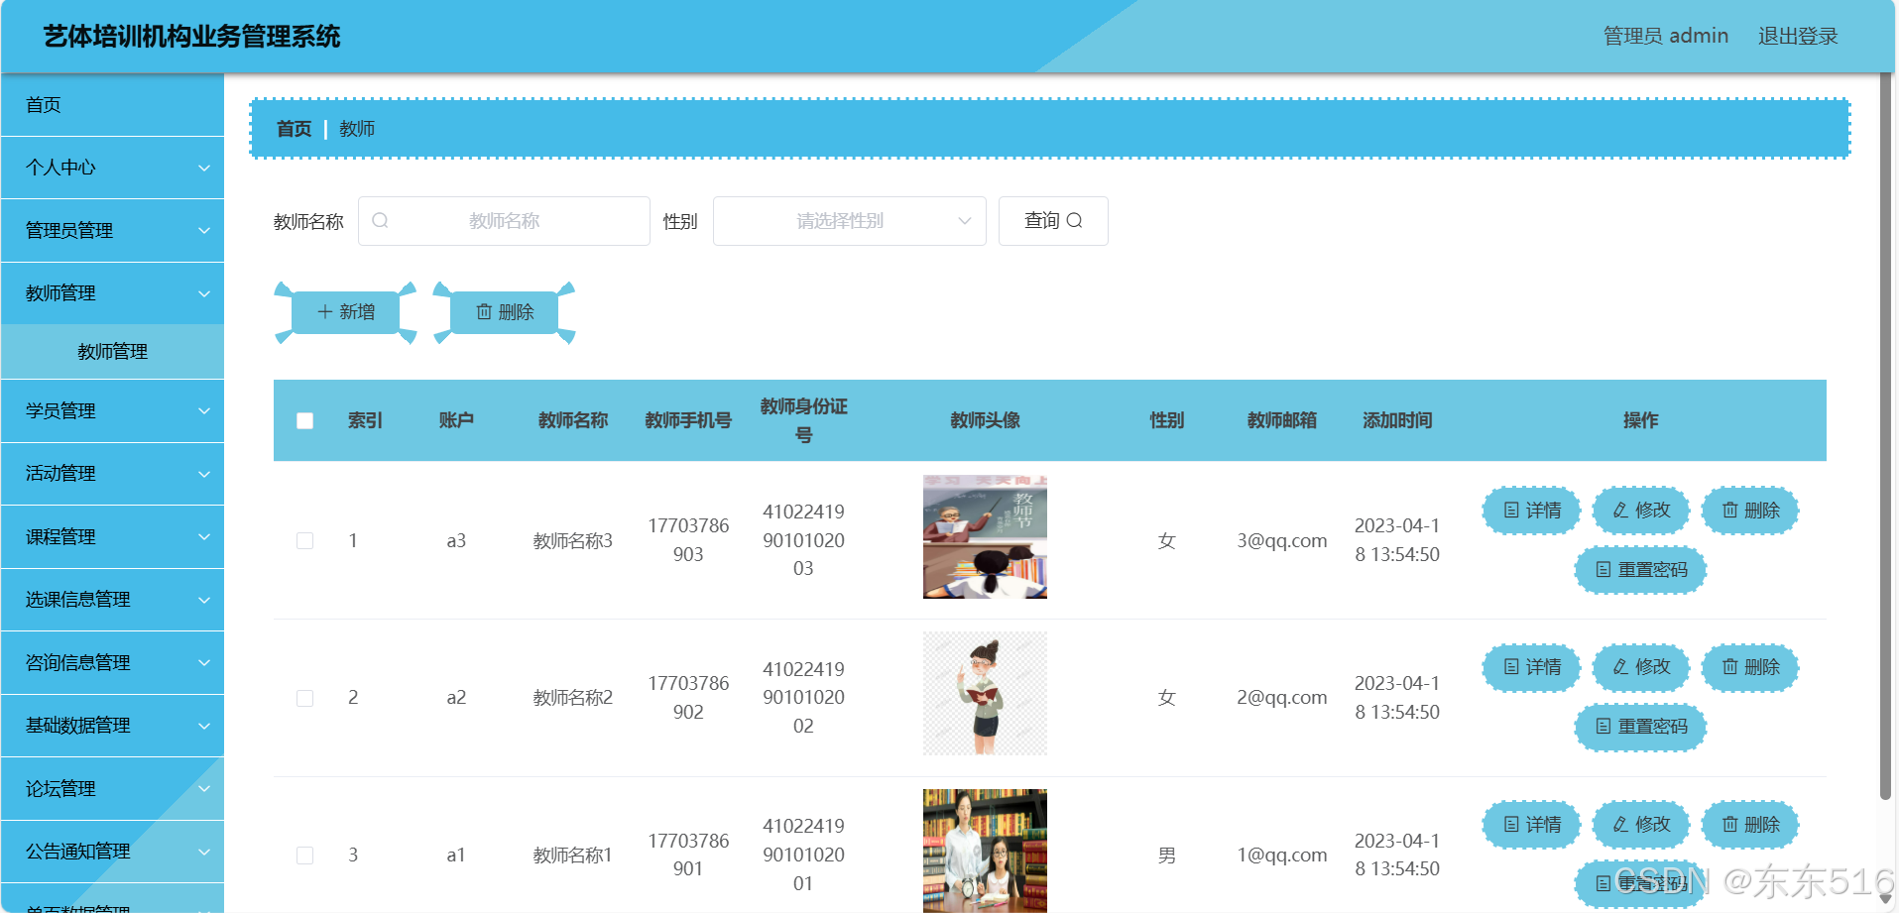Click the 艺体培训机构业务管理系统 title
Image resolution: width=1899 pixels, height=913 pixels.
[191, 37]
